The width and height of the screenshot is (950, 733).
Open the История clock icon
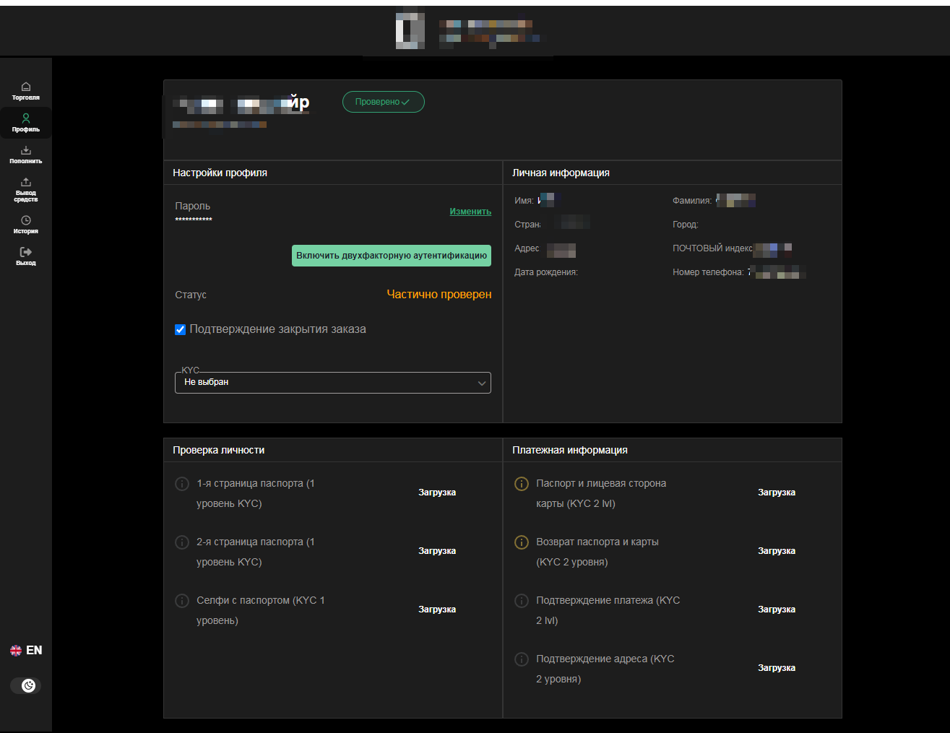click(26, 220)
